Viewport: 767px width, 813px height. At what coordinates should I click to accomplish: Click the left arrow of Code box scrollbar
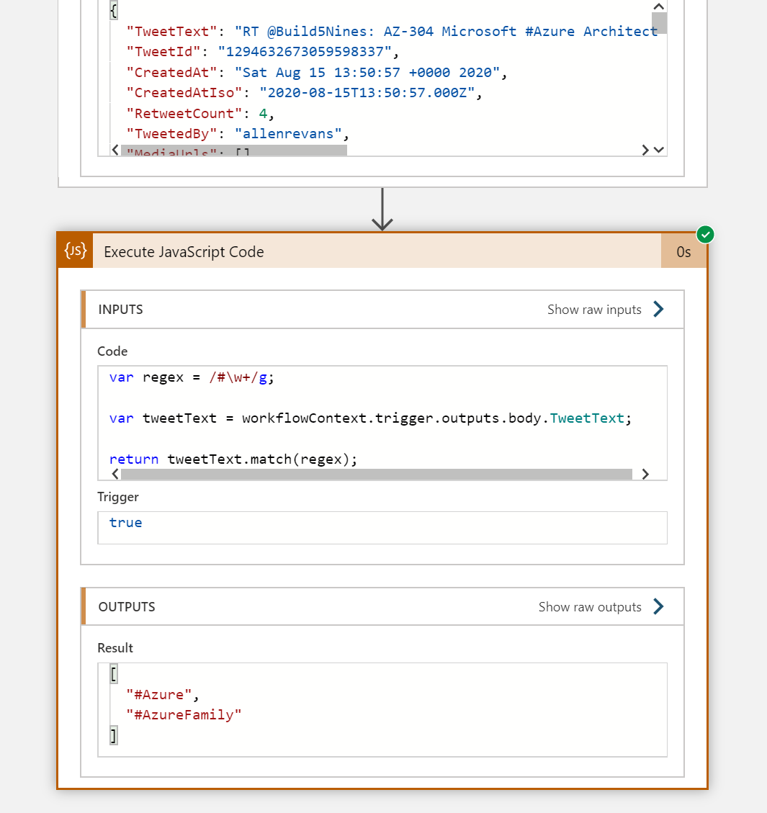115,474
